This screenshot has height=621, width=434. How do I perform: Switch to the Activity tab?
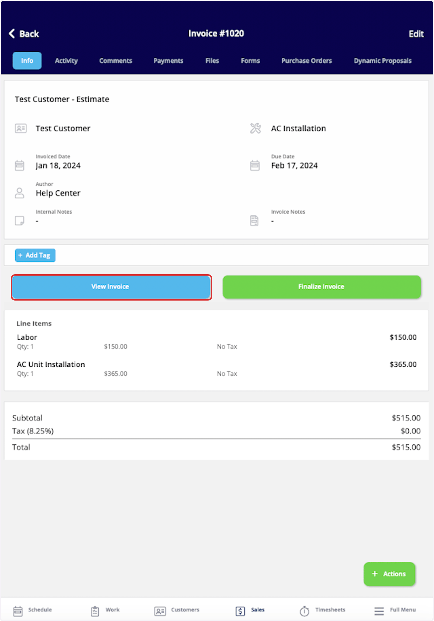point(66,61)
